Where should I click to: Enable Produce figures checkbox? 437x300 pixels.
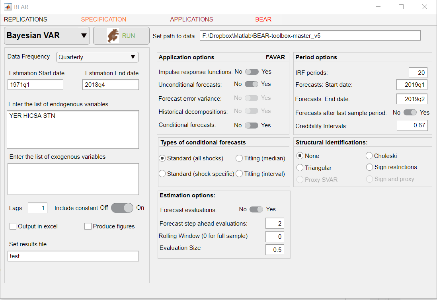tap(88, 226)
